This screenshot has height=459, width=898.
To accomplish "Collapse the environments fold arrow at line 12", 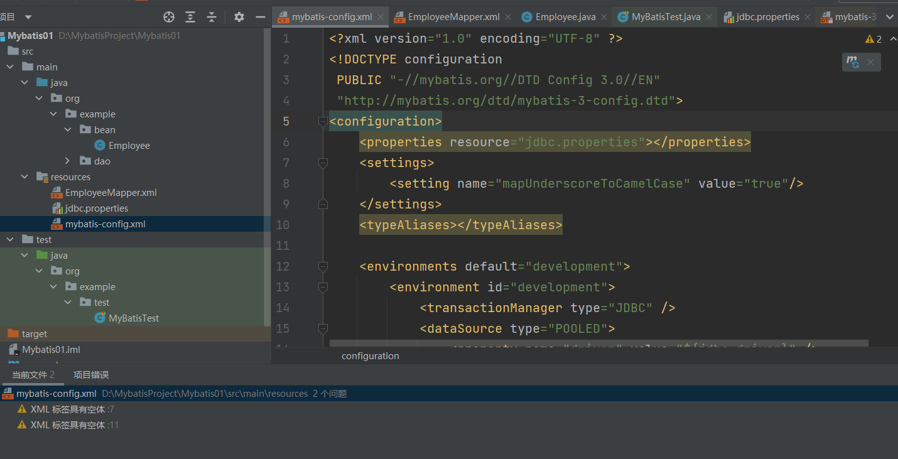I will [323, 266].
